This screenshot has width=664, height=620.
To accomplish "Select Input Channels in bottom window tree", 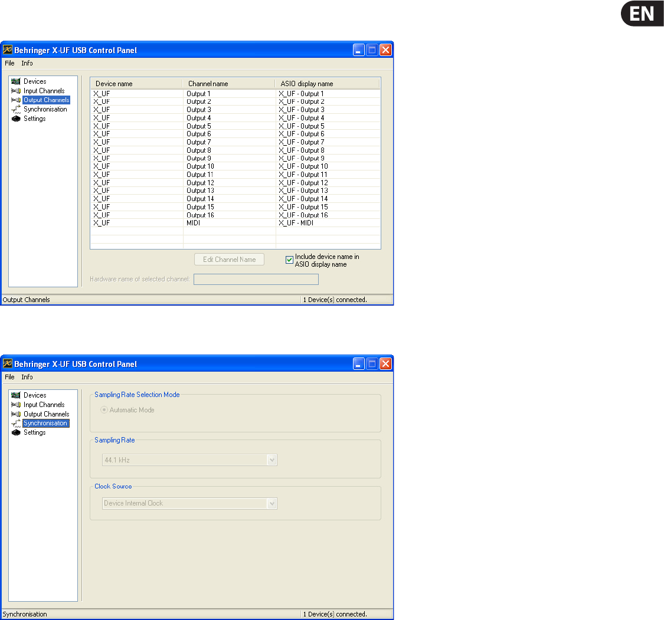I will click(44, 405).
